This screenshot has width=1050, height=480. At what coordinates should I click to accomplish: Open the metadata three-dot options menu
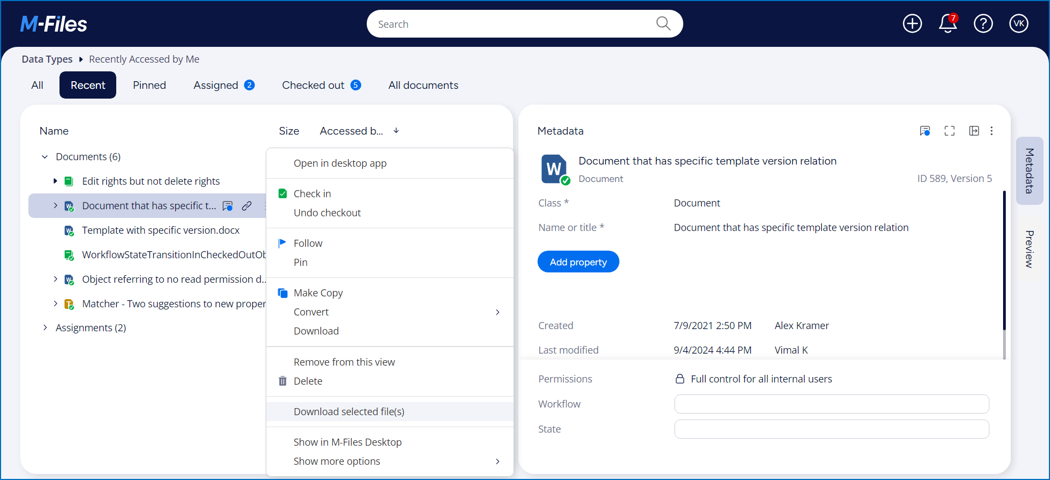(992, 131)
